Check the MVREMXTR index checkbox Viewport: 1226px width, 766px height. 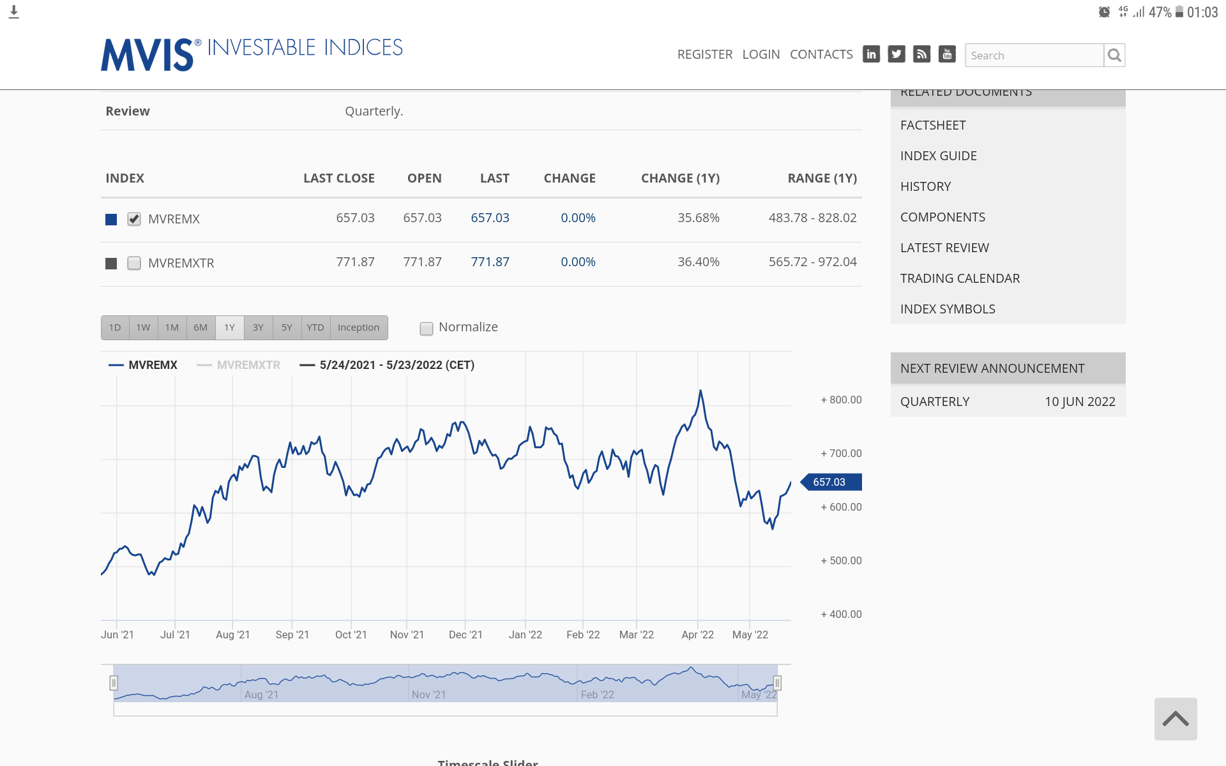pos(134,263)
